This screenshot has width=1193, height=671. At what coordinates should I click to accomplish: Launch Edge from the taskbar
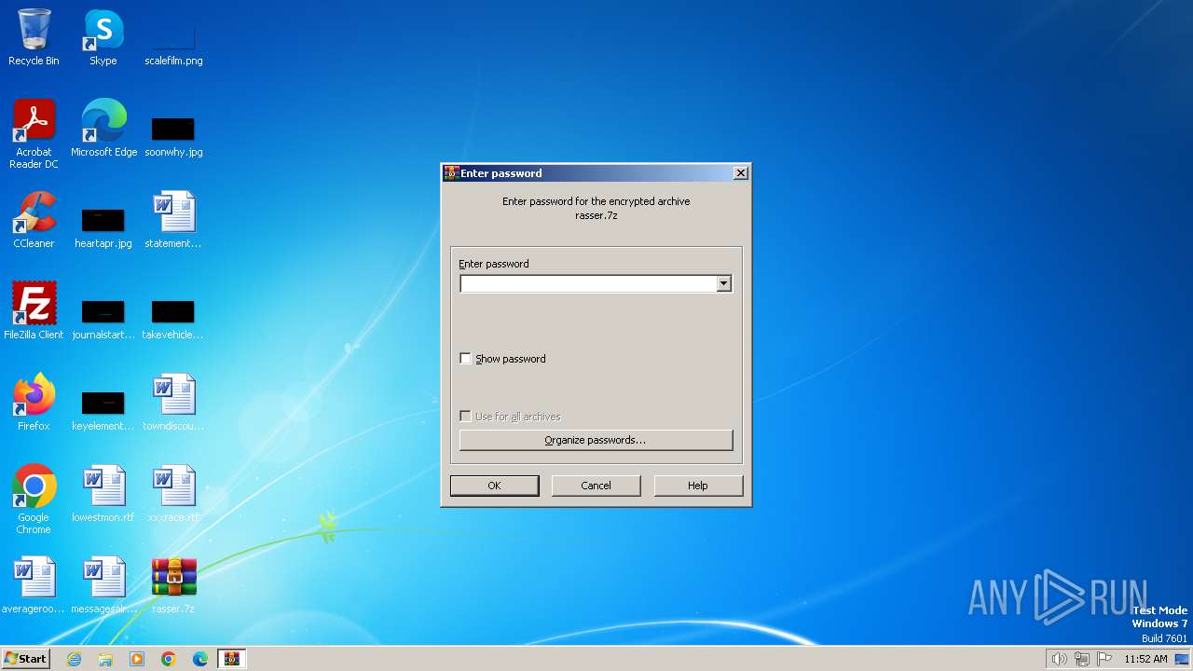pos(200,659)
